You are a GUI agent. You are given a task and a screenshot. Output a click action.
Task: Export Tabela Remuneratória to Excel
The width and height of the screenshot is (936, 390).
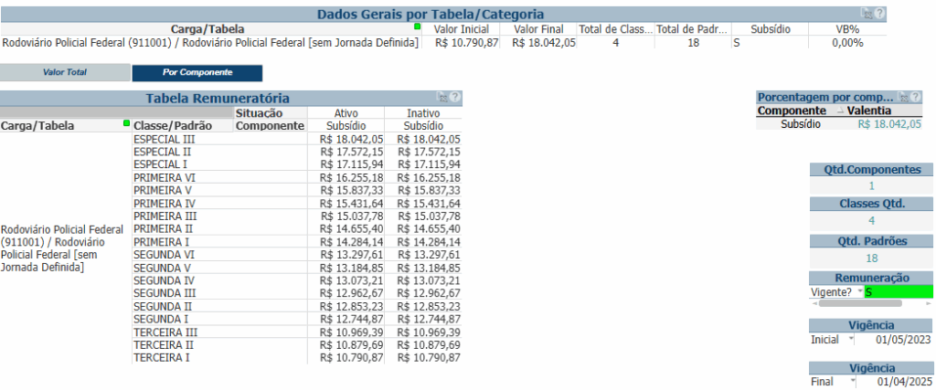[x=443, y=97]
